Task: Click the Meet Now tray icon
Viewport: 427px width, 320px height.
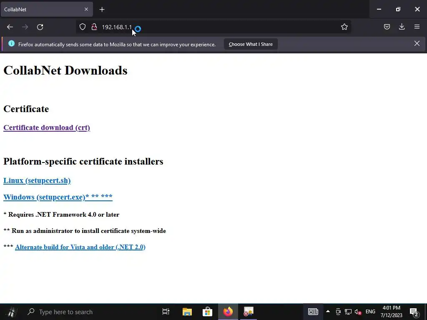Action: click(x=338, y=312)
